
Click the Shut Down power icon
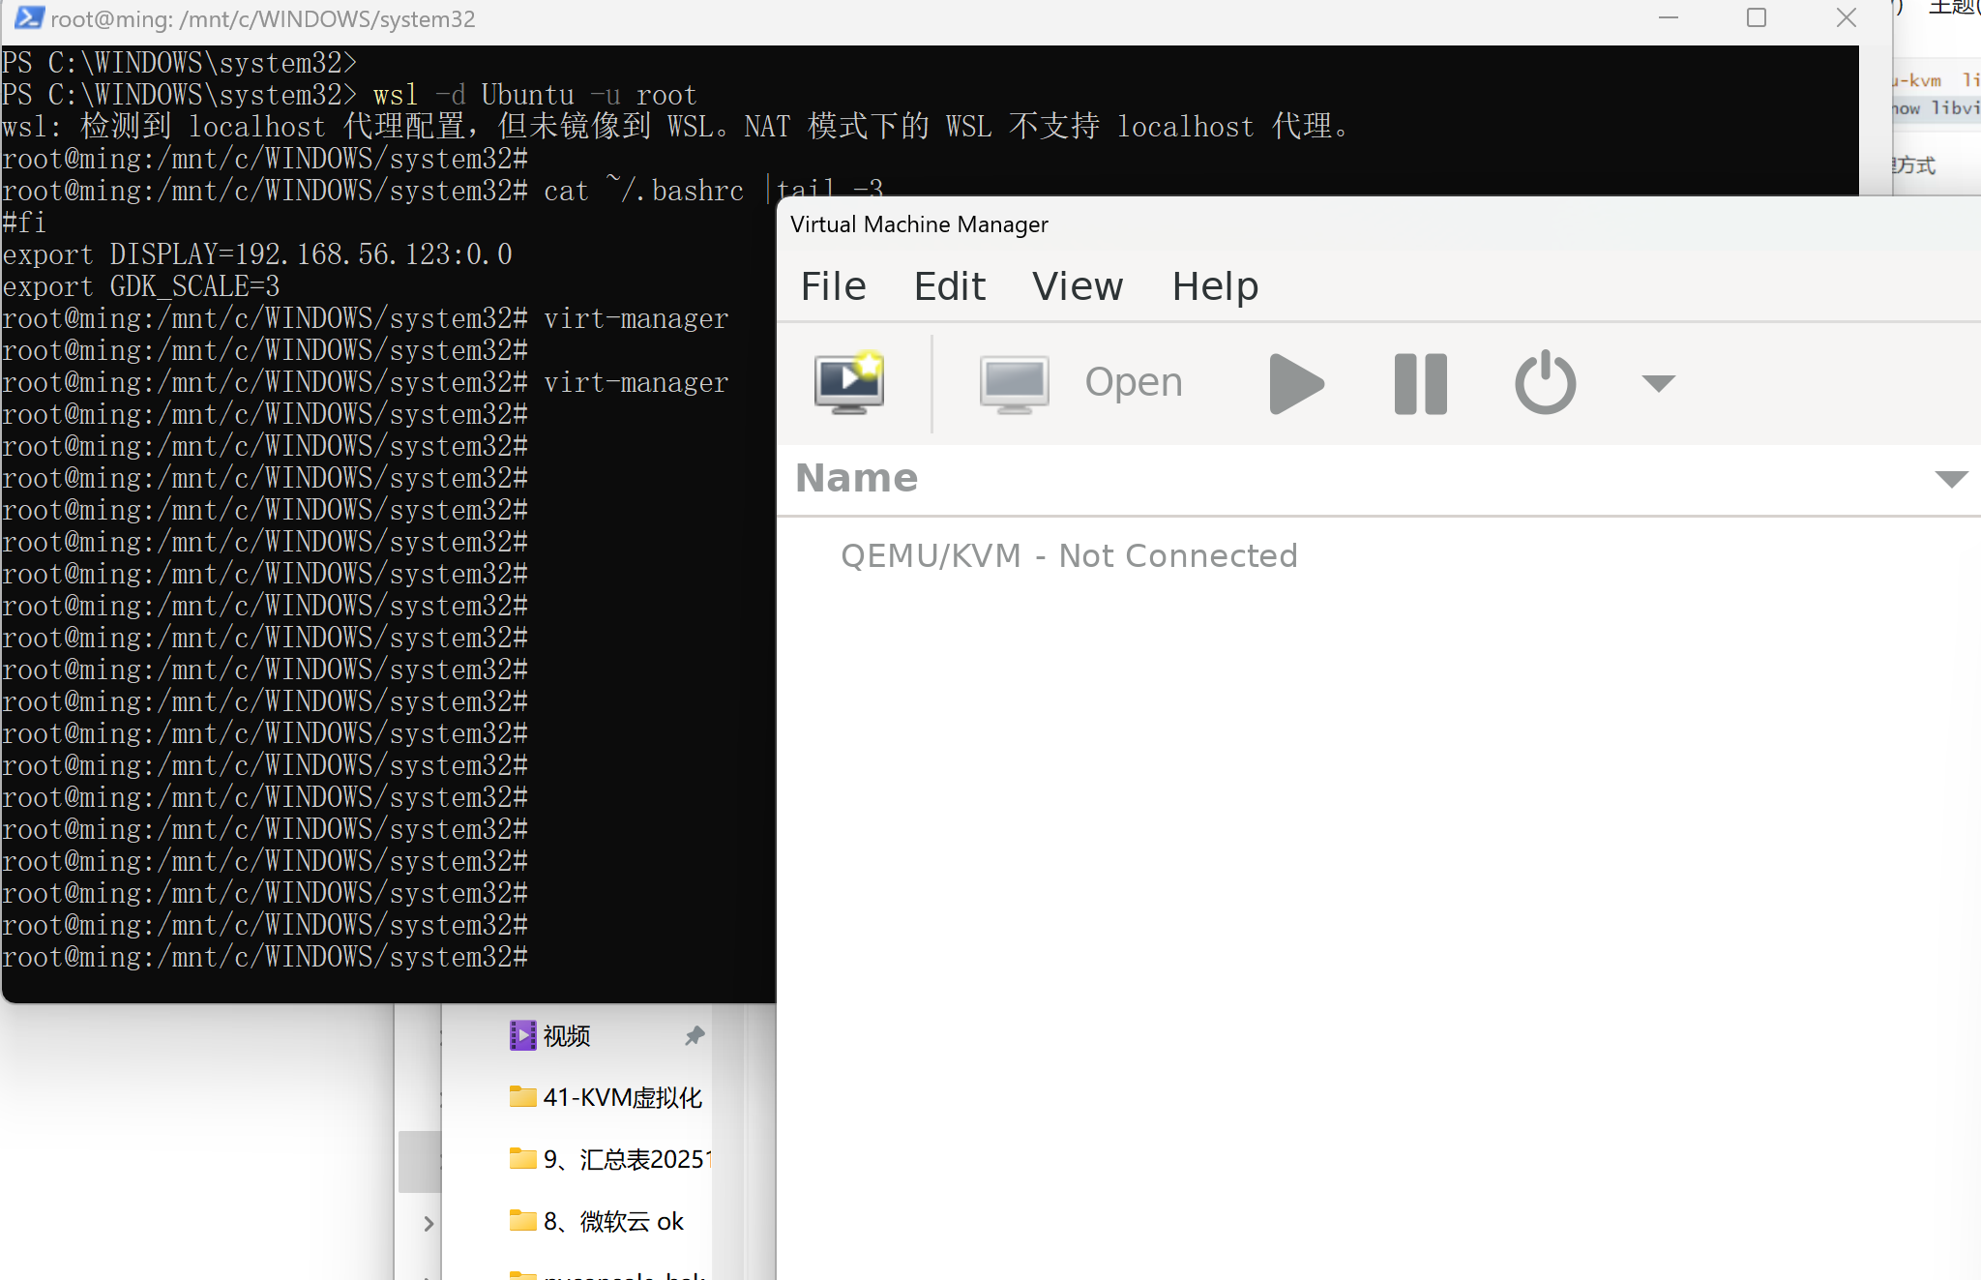tap(1545, 383)
